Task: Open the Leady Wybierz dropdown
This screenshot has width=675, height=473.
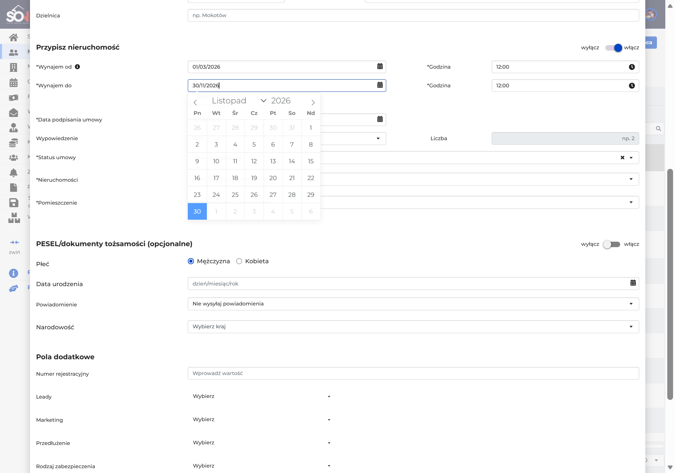Action: pyautogui.click(x=262, y=396)
